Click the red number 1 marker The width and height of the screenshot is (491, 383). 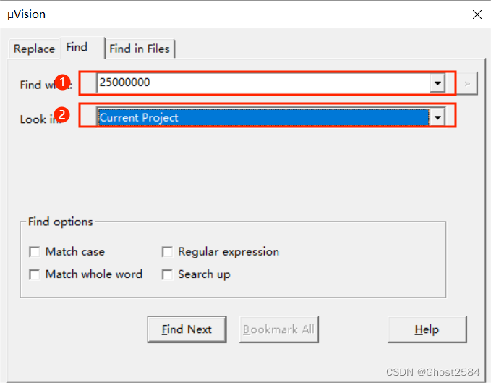(64, 83)
